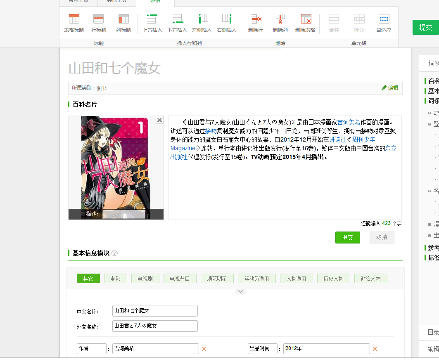Expand the 漫 item in the outline sidebar

coord(430,225)
